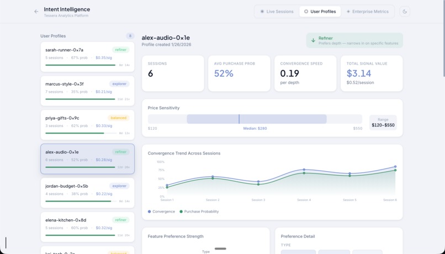Viewport: 445px width, 254px height.
Task: Open the Enterprise Metrics tab
Action: pos(368,12)
